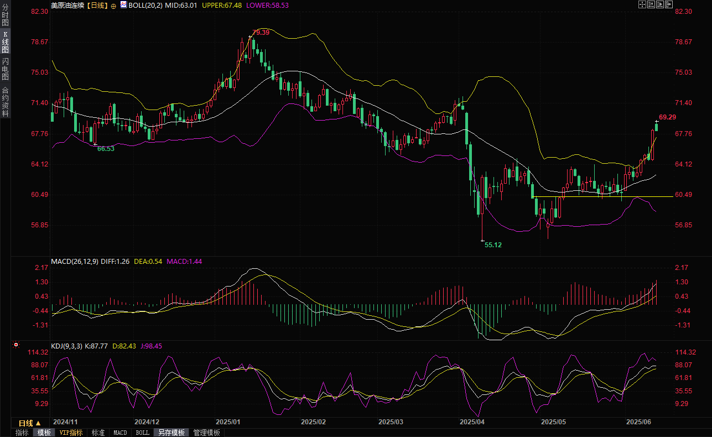The image size is (712, 437).
Task: Click the third chart tool icon with play arrow
Action: [x=660, y=4]
